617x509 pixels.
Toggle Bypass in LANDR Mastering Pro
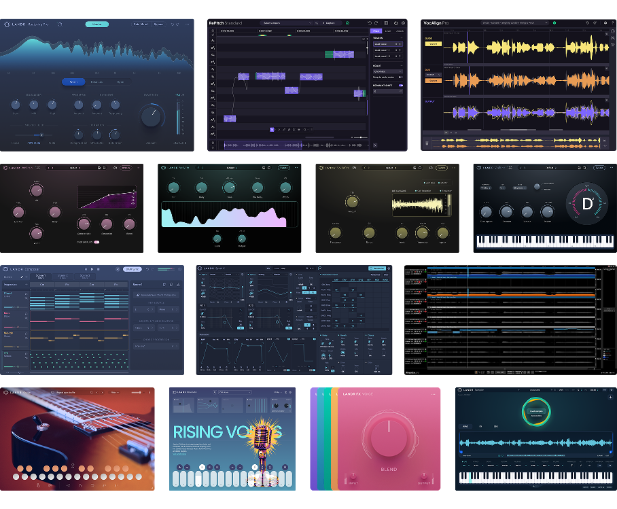coord(158,24)
